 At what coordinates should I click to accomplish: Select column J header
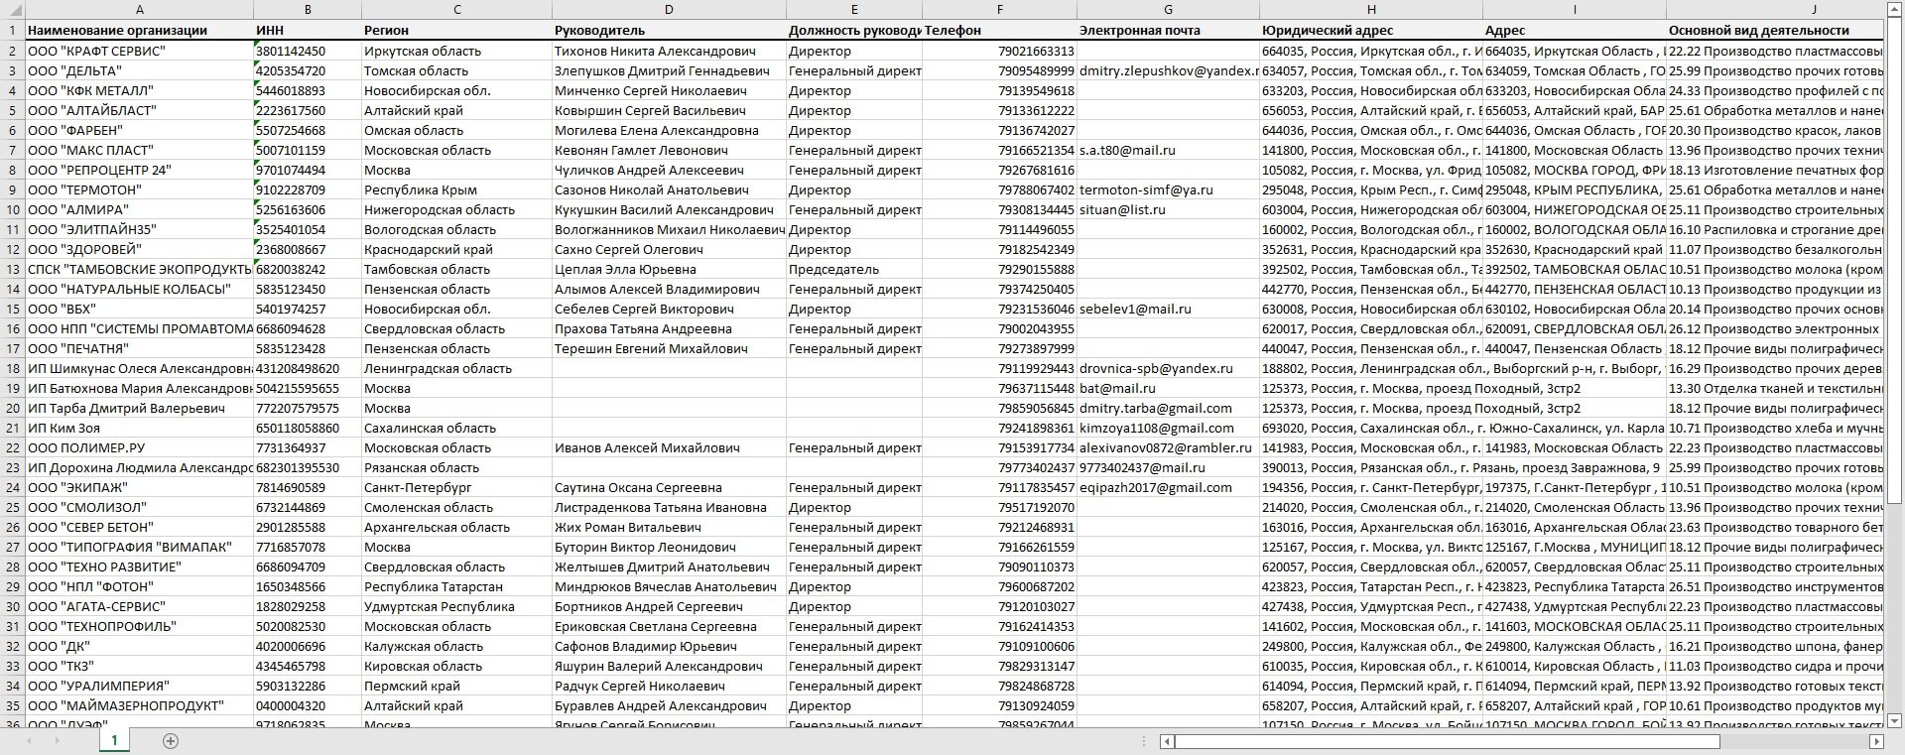coord(1775,9)
